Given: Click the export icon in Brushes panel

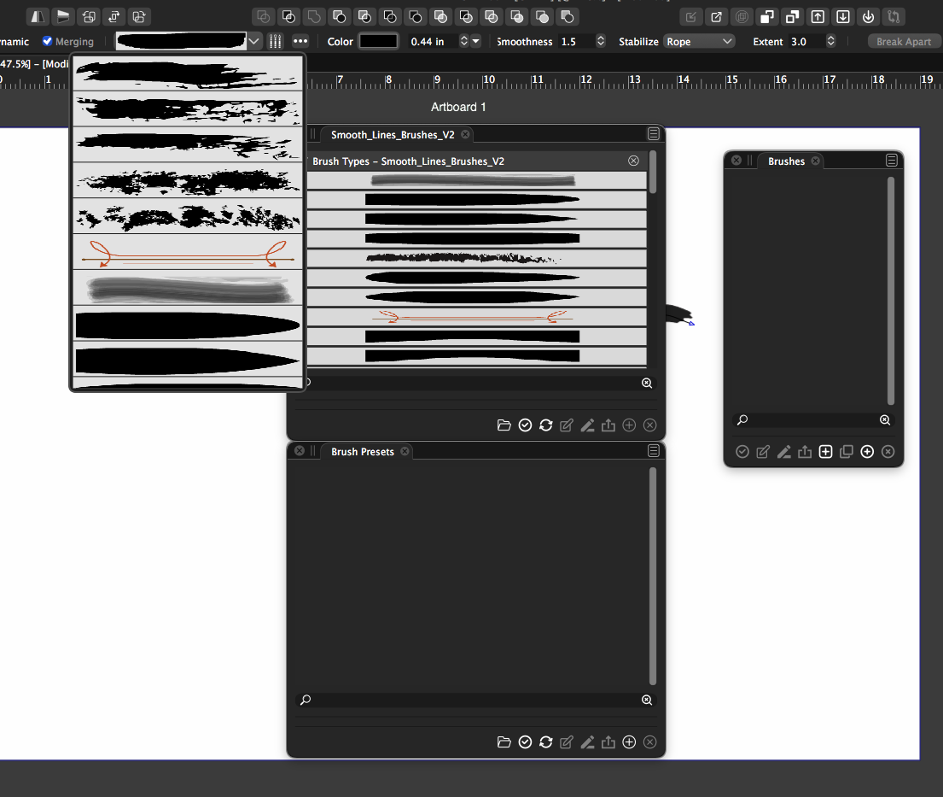Looking at the screenshot, I should coord(804,452).
